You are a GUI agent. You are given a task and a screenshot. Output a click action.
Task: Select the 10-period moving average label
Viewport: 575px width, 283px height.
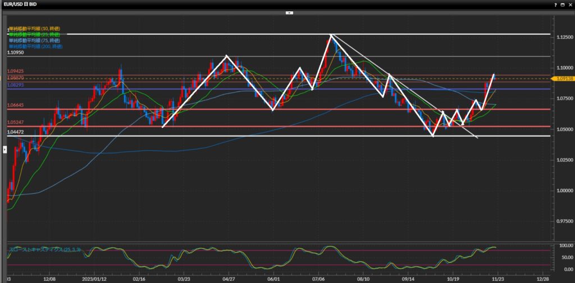(x=34, y=28)
